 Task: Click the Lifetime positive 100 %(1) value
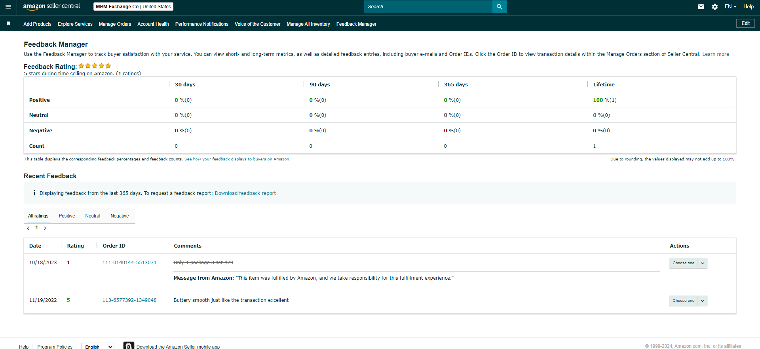coord(605,100)
